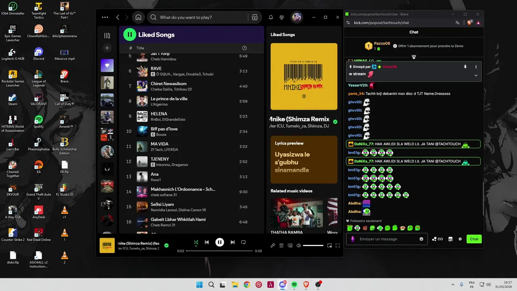Open the Brave Rewards triangle icon
This screenshot has width=517, height=291.
478,23
